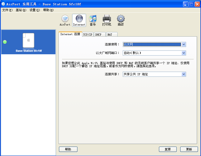Click the green status indicator dot

[x=5, y=42]
